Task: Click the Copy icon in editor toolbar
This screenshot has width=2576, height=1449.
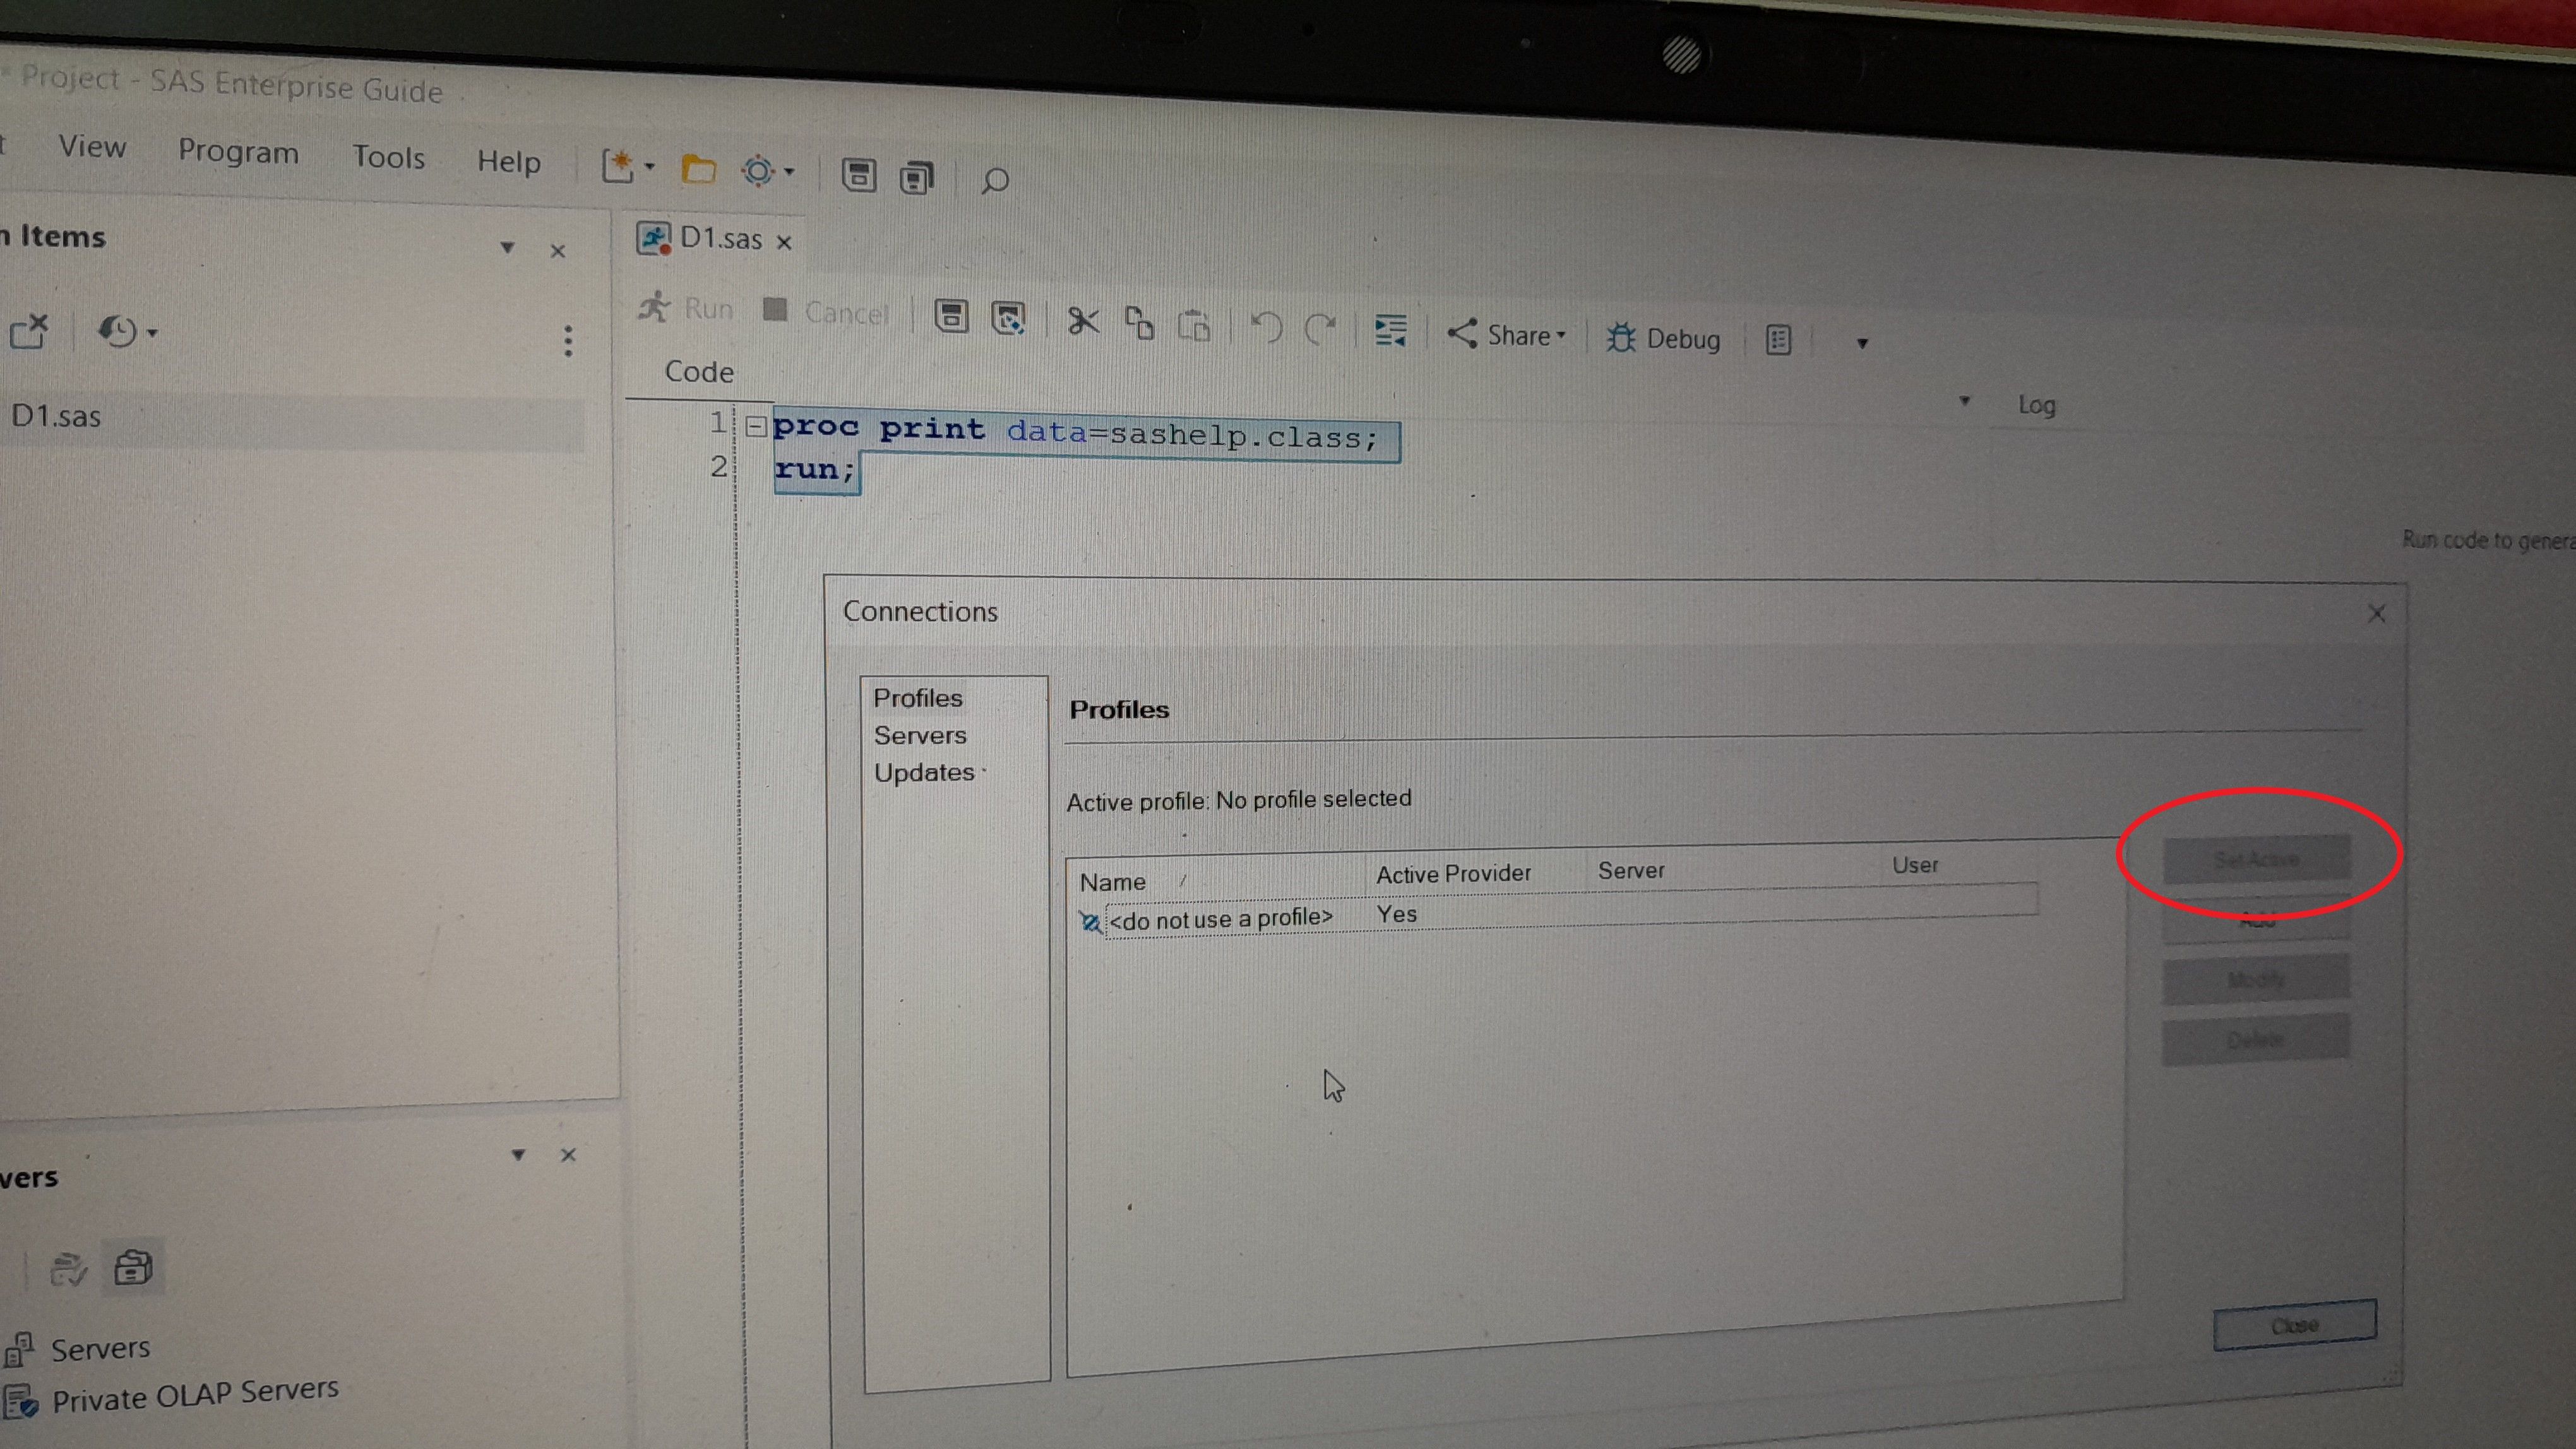Action: (1139, 322)
